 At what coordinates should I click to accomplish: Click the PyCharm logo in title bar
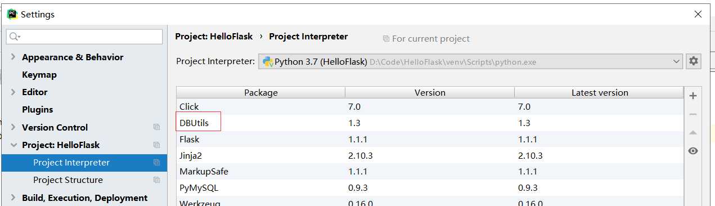(x=12, y=14)
